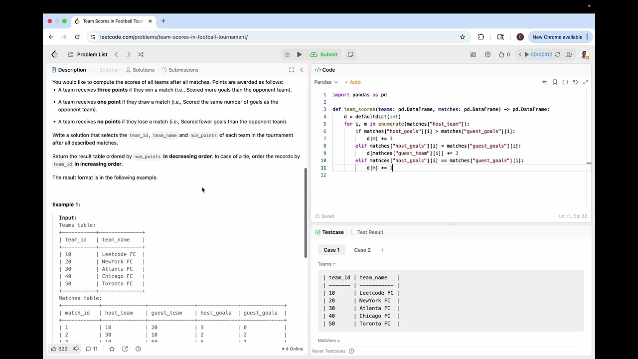Open the Chrome media control icon

point(500,37)
